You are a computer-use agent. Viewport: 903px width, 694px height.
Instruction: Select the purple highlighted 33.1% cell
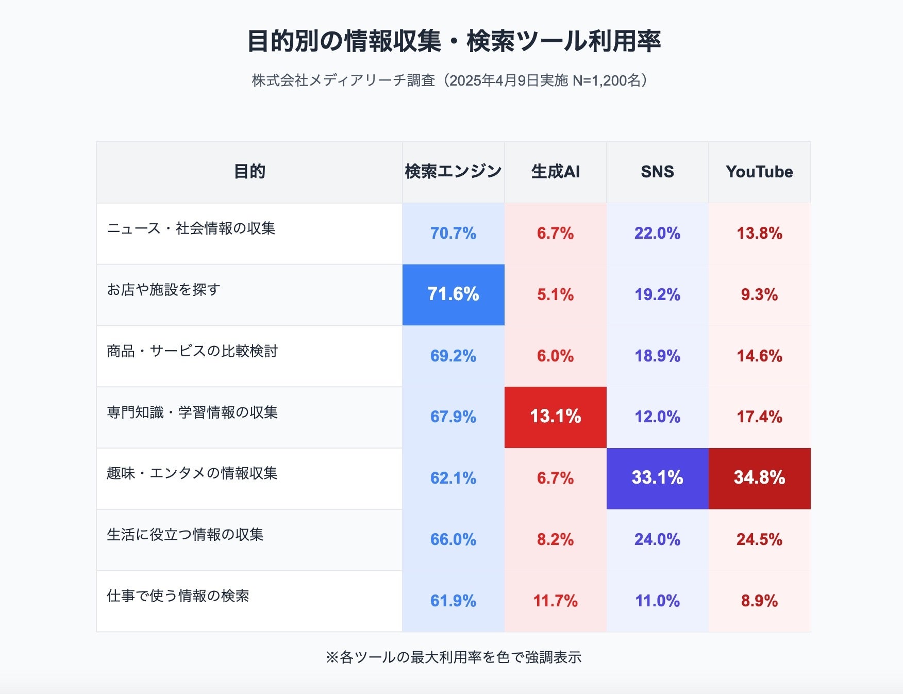click(657, 478)
